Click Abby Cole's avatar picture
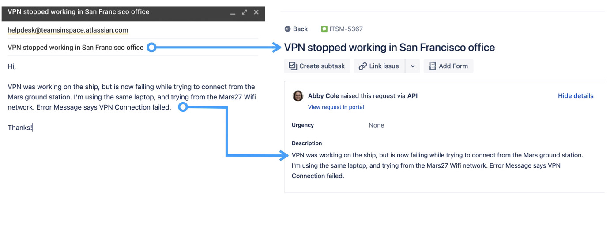 tap(298, 96)
